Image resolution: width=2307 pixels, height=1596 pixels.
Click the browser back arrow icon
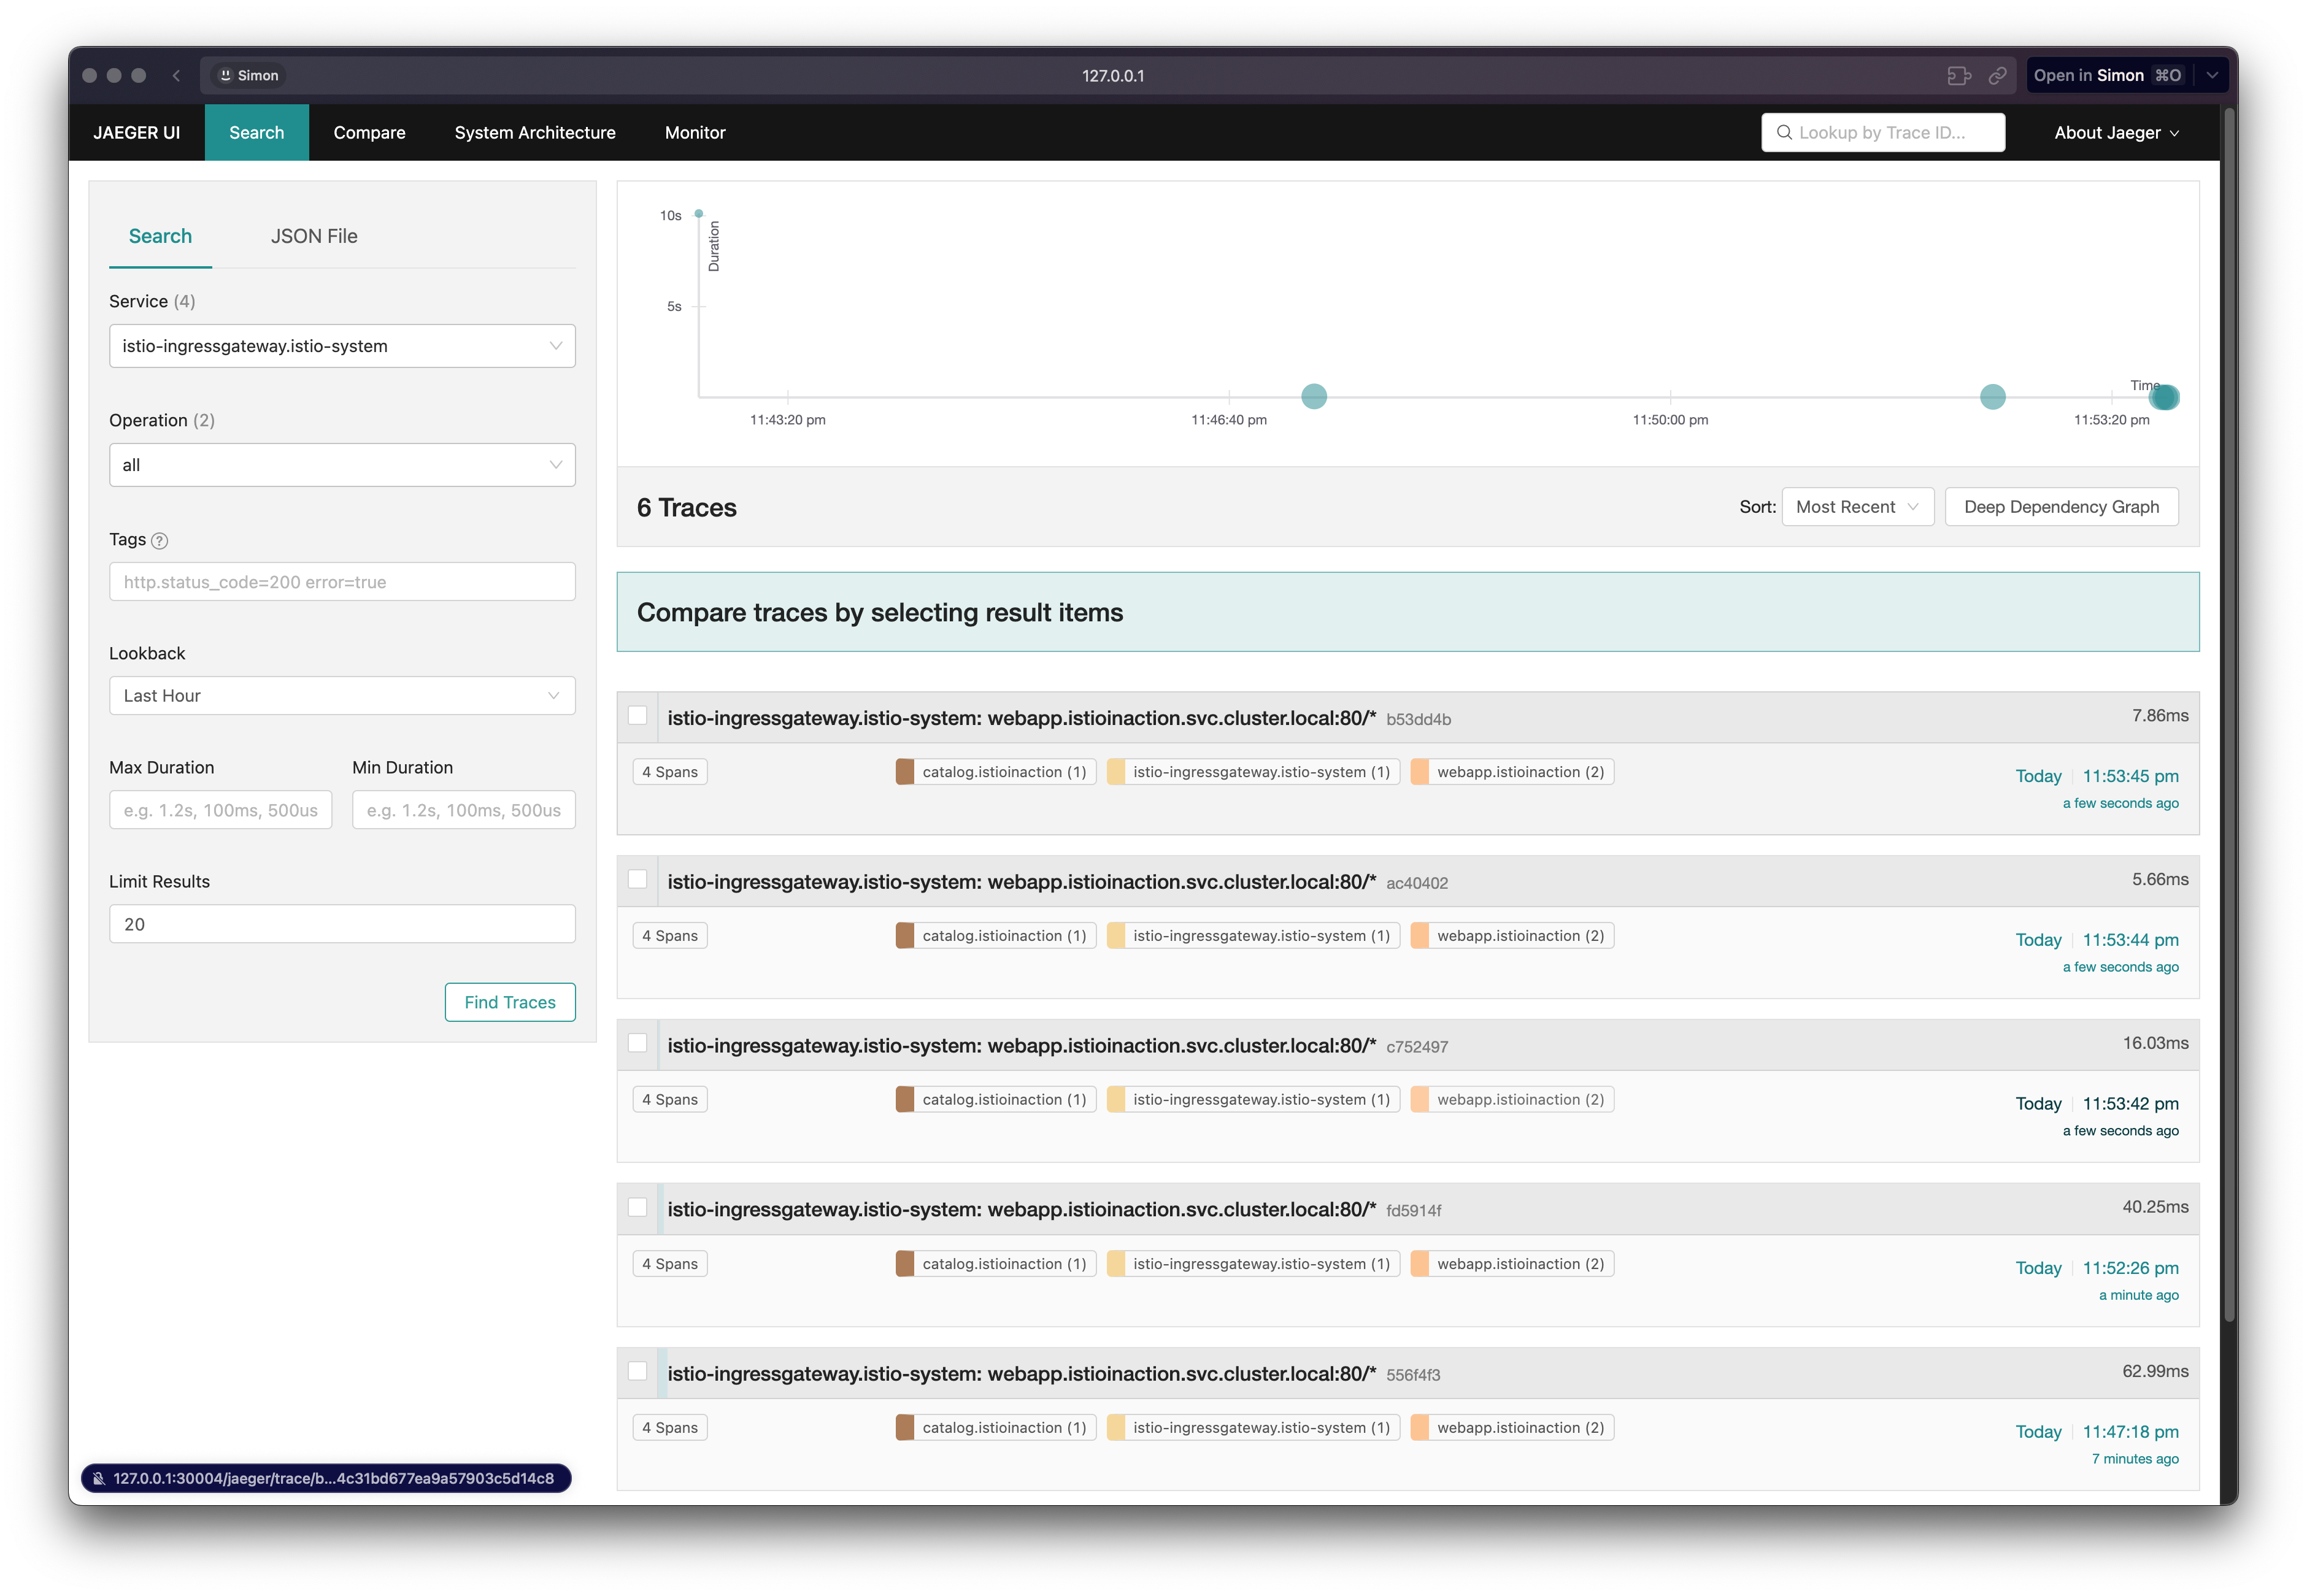coord(176,75)
